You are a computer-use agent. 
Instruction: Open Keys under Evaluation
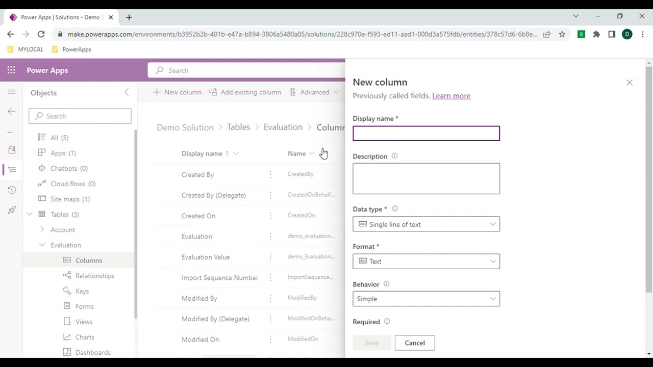[82, 291]
